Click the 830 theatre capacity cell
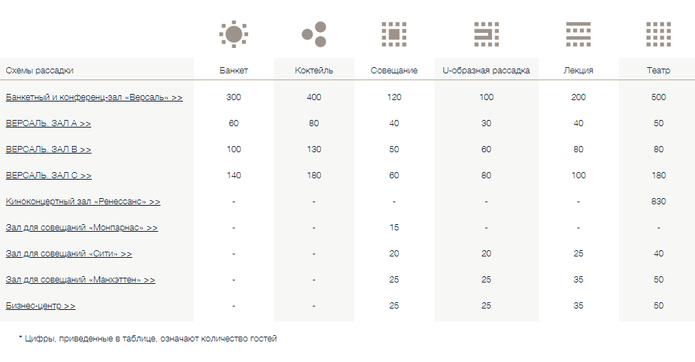This screenshot has height=362, width=695. click(x=658, y=202)
